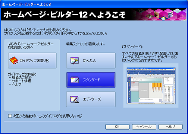This screenshot has width=188, height=134.
Task: Click the スタンダード pencil icon
Action: [75, 80]
